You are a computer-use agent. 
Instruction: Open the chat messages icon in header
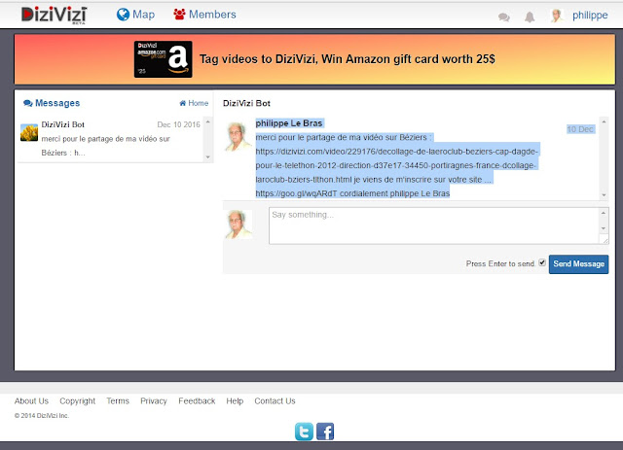(x=504, y=17)
